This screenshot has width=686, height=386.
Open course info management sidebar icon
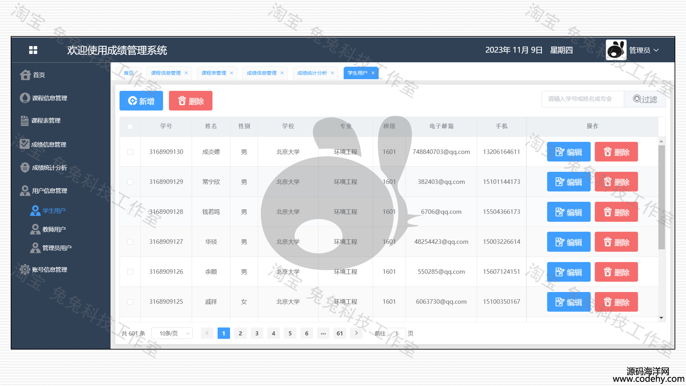point(25,98)
